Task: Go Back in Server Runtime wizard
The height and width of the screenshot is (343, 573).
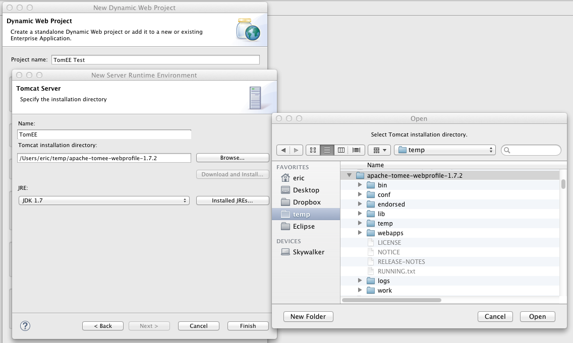Action: (103, 326)
